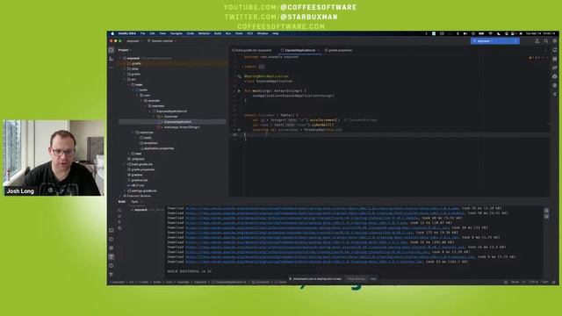Select ExposedApplication class in project tree
Viewport: 562px width, 316px height.
coord(177,122)
